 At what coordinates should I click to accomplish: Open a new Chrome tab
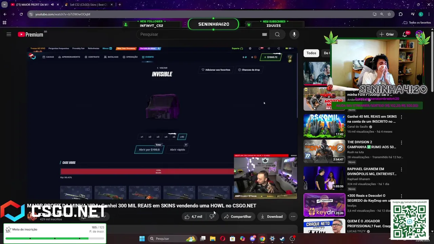pos(120,5)
